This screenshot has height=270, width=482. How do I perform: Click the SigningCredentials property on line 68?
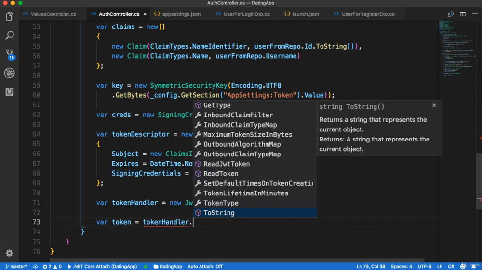click(146, 173)
